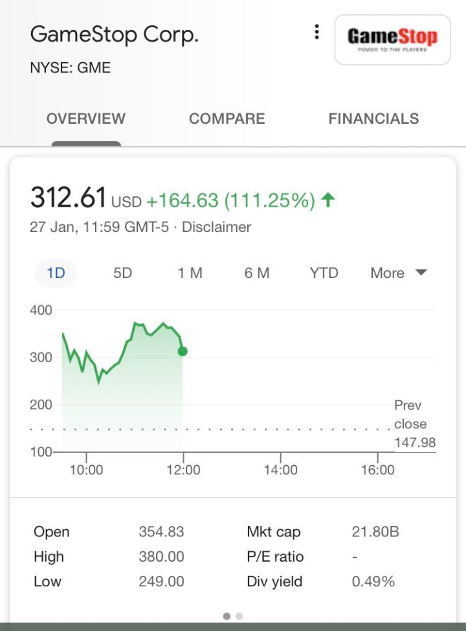Select the 1 M chart range
This screenshot has width=466, height=631.
tap(190, 273)
